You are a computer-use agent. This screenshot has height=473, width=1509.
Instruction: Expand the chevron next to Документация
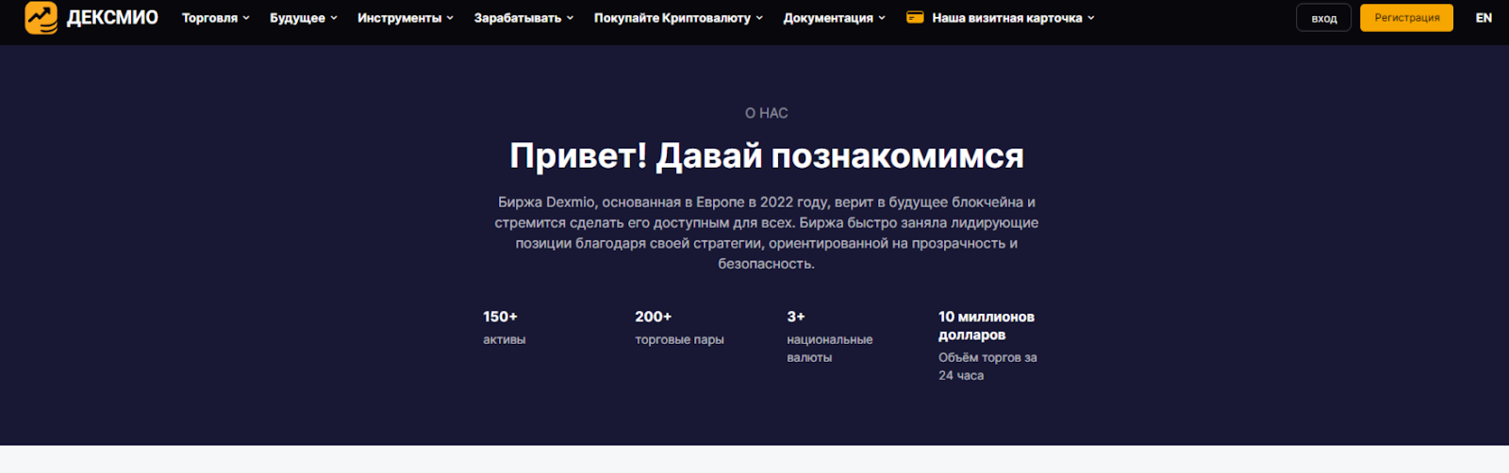pyautogui.click(x=882, y=18)
